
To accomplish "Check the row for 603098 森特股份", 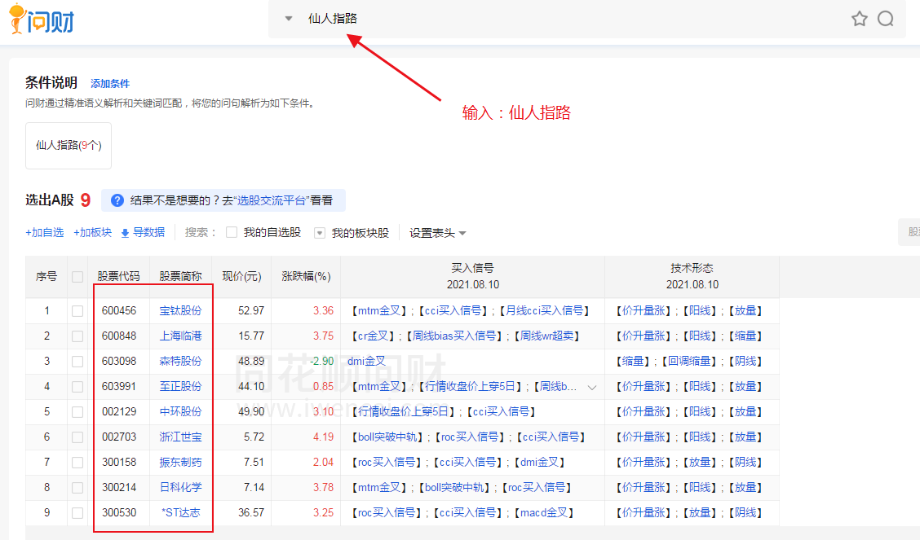I will pyautogui.click(x=77, y=362).
